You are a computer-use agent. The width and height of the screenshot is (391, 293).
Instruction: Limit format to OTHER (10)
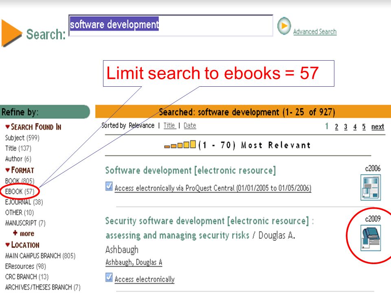20,212
